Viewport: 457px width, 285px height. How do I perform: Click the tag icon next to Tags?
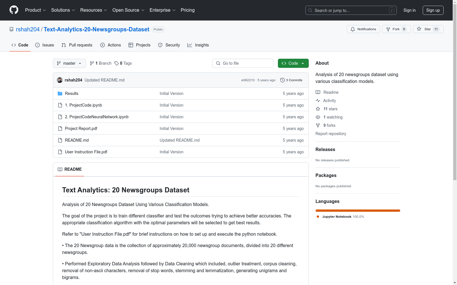coord(117,63)
